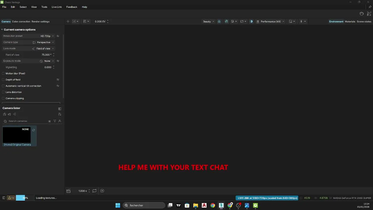Click the Rechercher taskbar search box

(144, 205)
